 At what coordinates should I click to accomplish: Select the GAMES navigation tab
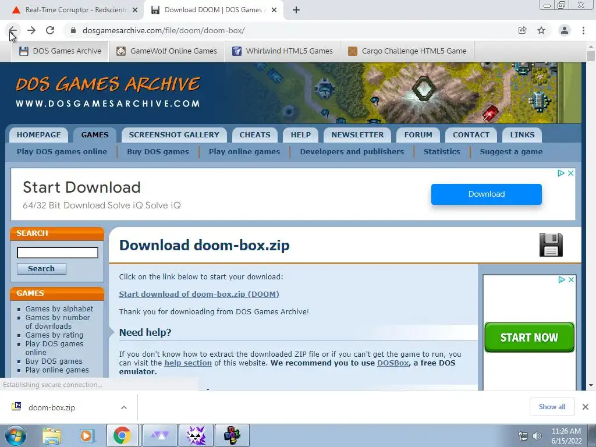(x=95, y=135)
